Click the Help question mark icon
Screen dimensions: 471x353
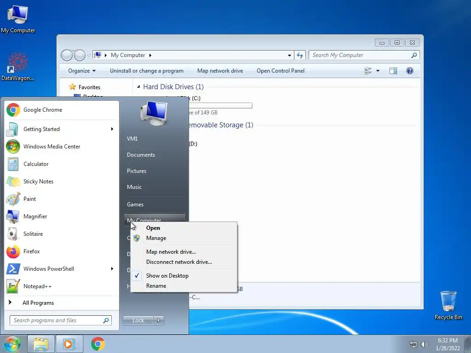tap(410, 71)
